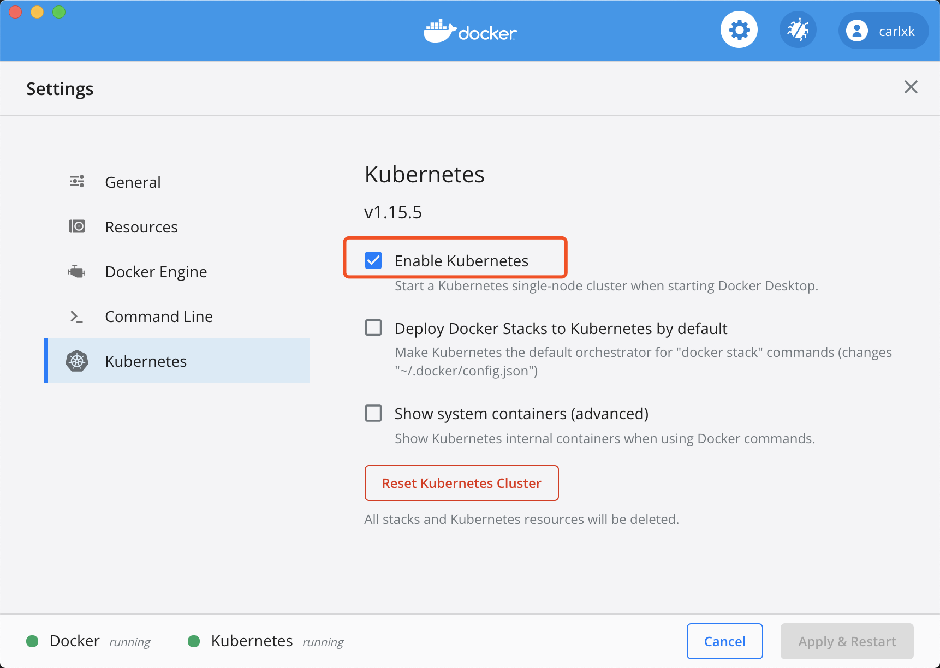Click the General sliders icon

point(77,182)
